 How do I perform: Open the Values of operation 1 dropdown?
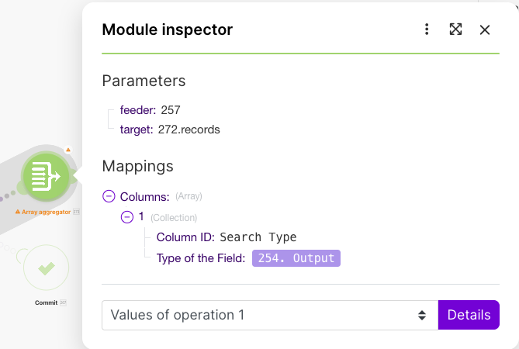click(x=269, y=315)
